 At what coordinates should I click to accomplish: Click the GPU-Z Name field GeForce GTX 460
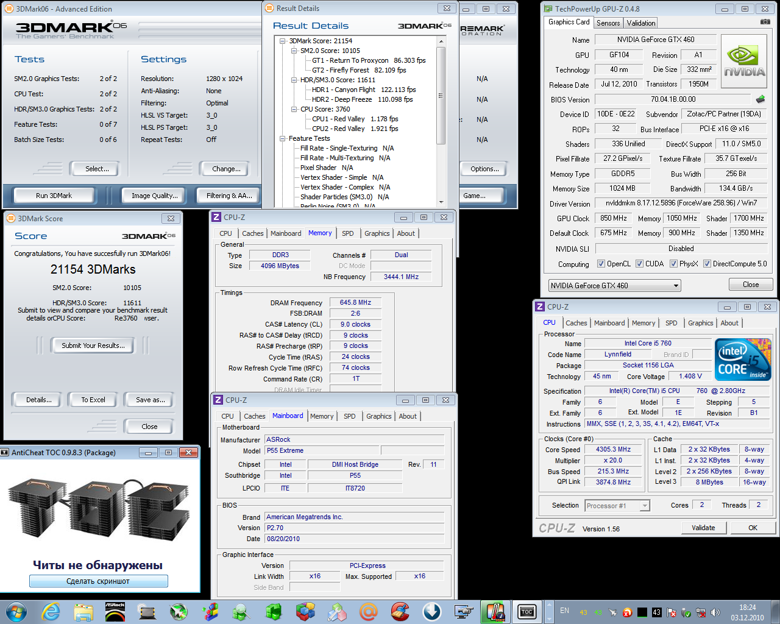(x=656, y=40)
